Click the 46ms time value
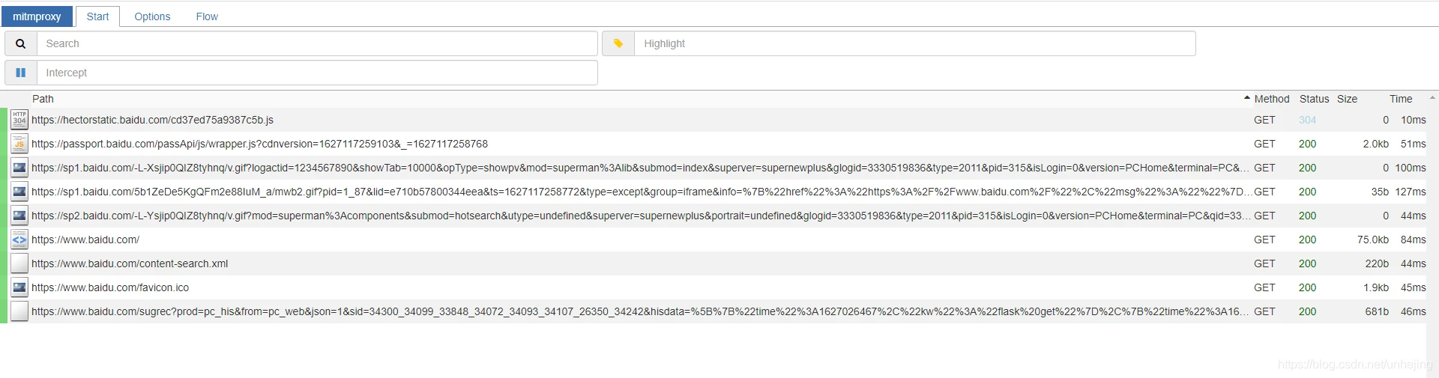 [x=1414, y=311]
